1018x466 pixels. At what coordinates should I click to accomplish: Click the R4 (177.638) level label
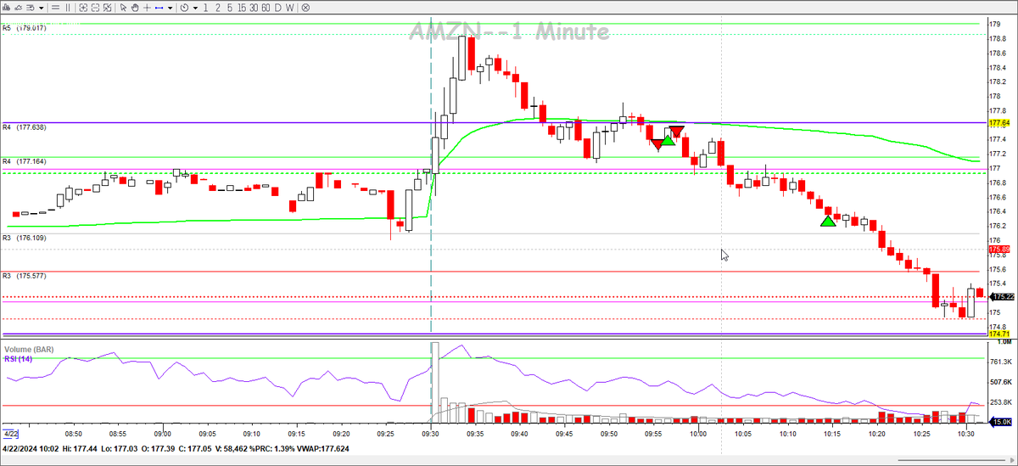click(x=24, y=127)
